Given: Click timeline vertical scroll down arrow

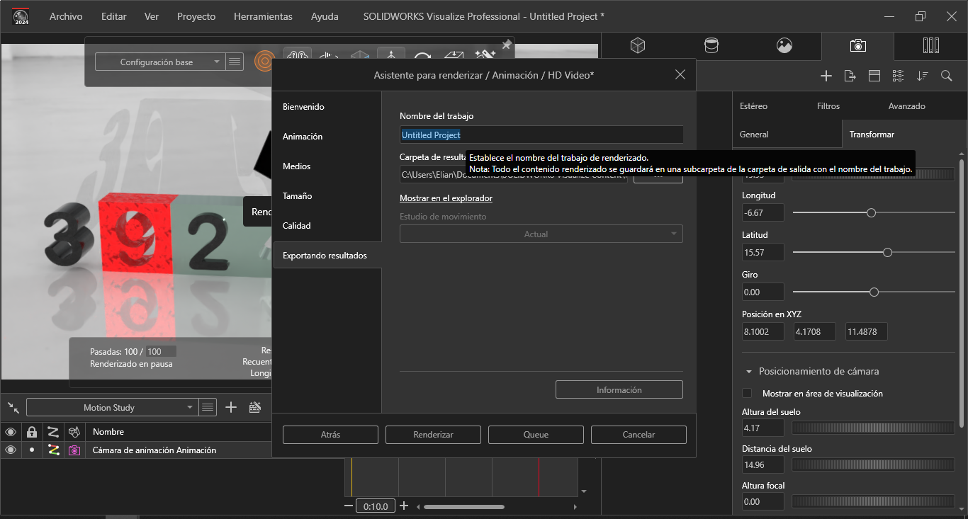Looking at the screenshot, I should pos(584,491).
